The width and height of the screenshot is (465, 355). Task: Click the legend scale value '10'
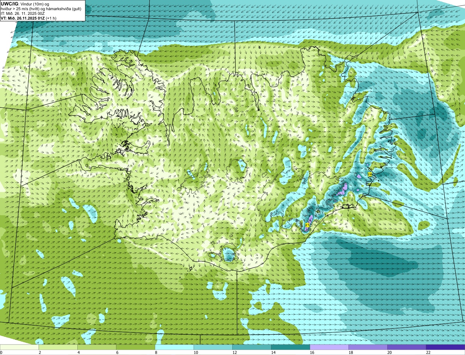[196, 352]
